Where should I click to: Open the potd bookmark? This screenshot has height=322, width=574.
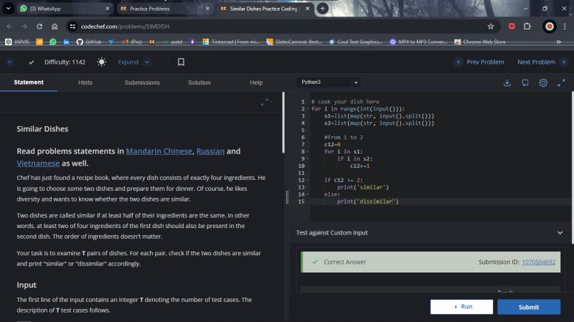(172, 42)
